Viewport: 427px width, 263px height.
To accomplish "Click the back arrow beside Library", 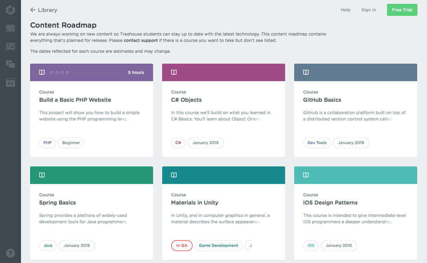I will (x=33, y=10).
